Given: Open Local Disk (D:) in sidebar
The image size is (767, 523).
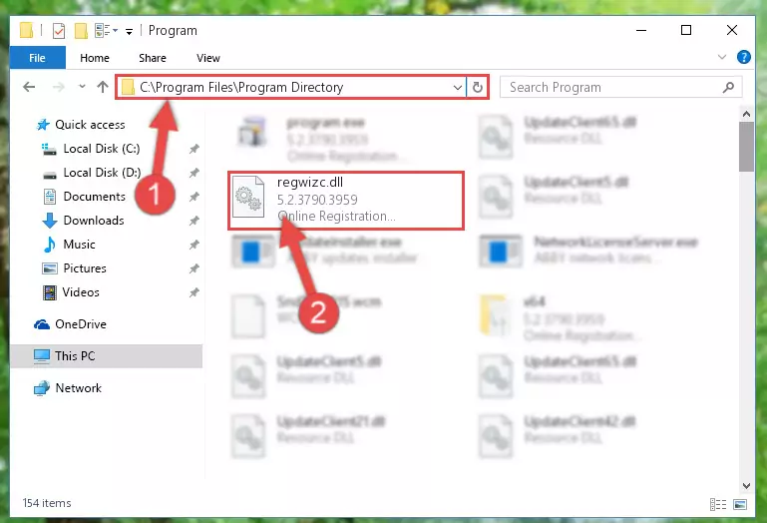Looking at the screenshot, I should click(91, 173).
